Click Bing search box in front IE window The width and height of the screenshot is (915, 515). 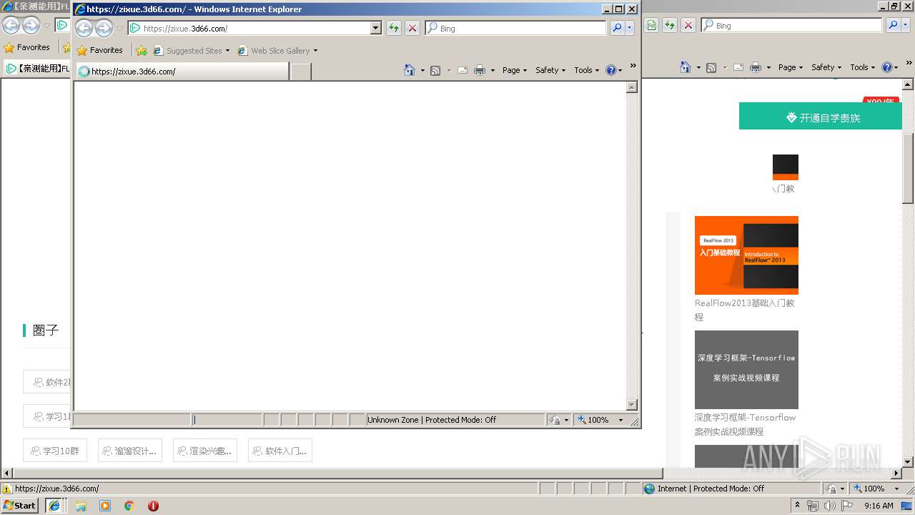coord(515,28)
